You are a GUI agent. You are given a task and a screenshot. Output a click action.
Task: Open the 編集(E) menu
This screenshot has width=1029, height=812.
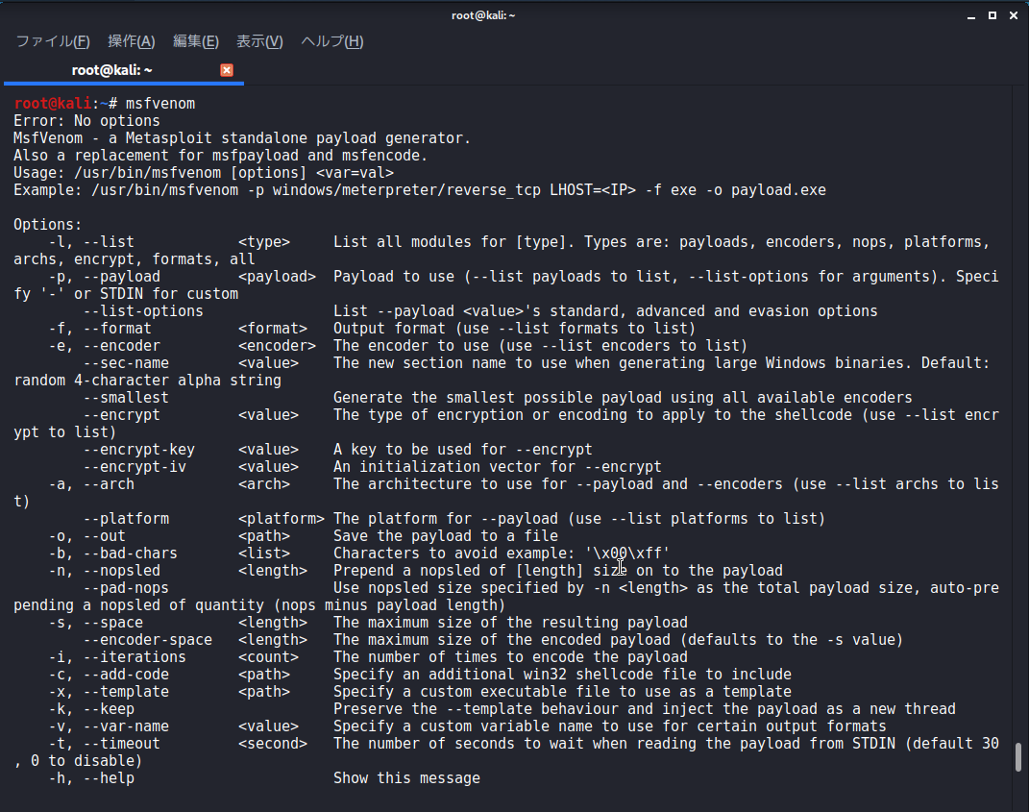click(x=196, y=41)
